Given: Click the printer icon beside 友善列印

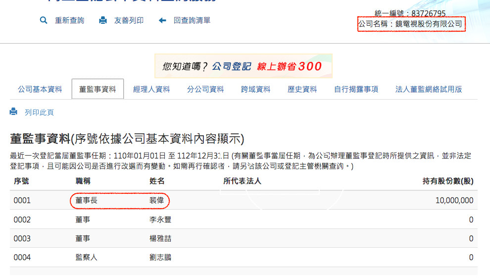Looking at the screenshot, I should click(x=103, y=20).
